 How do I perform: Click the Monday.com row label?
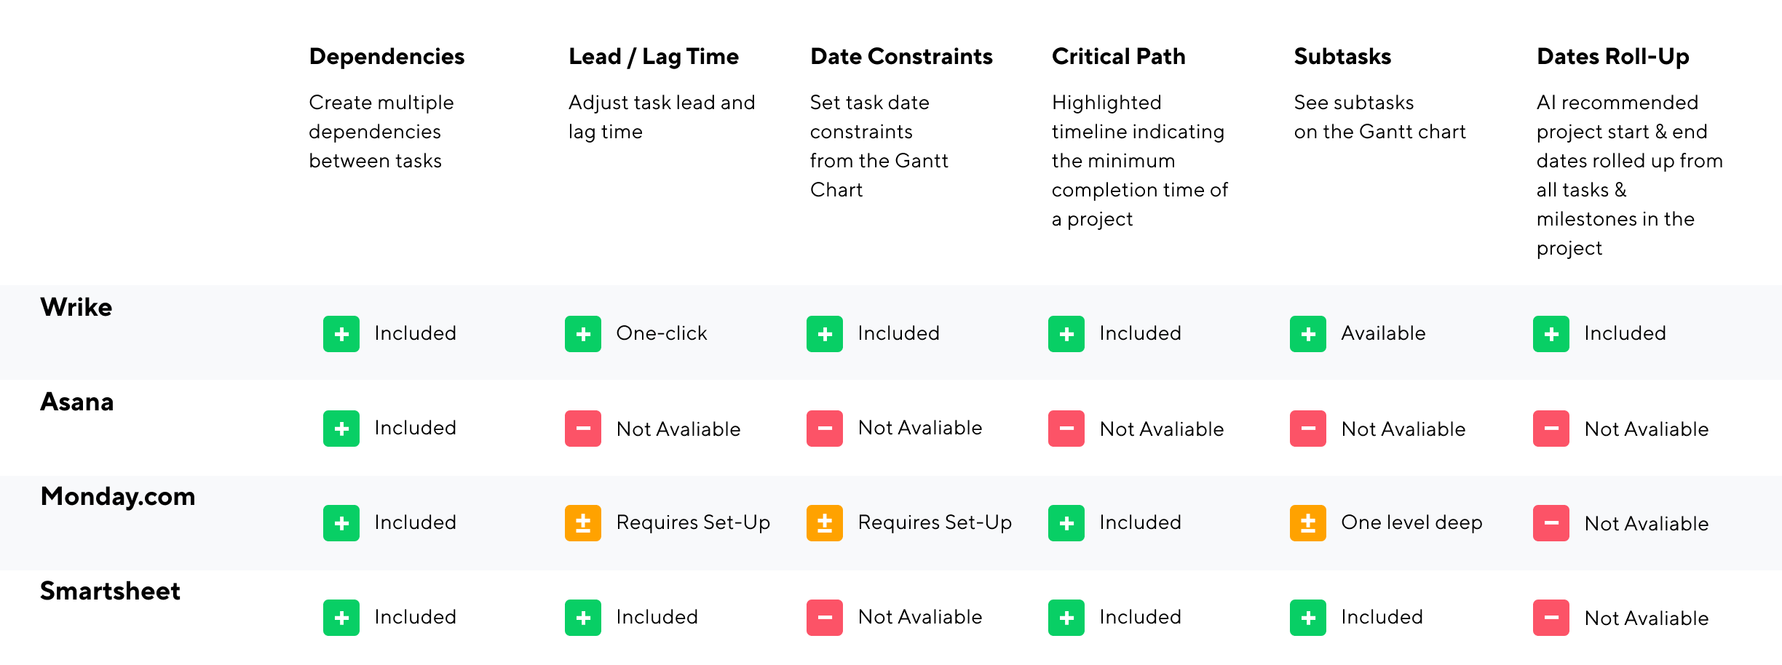pyautogui.click(x=118, y=496)
